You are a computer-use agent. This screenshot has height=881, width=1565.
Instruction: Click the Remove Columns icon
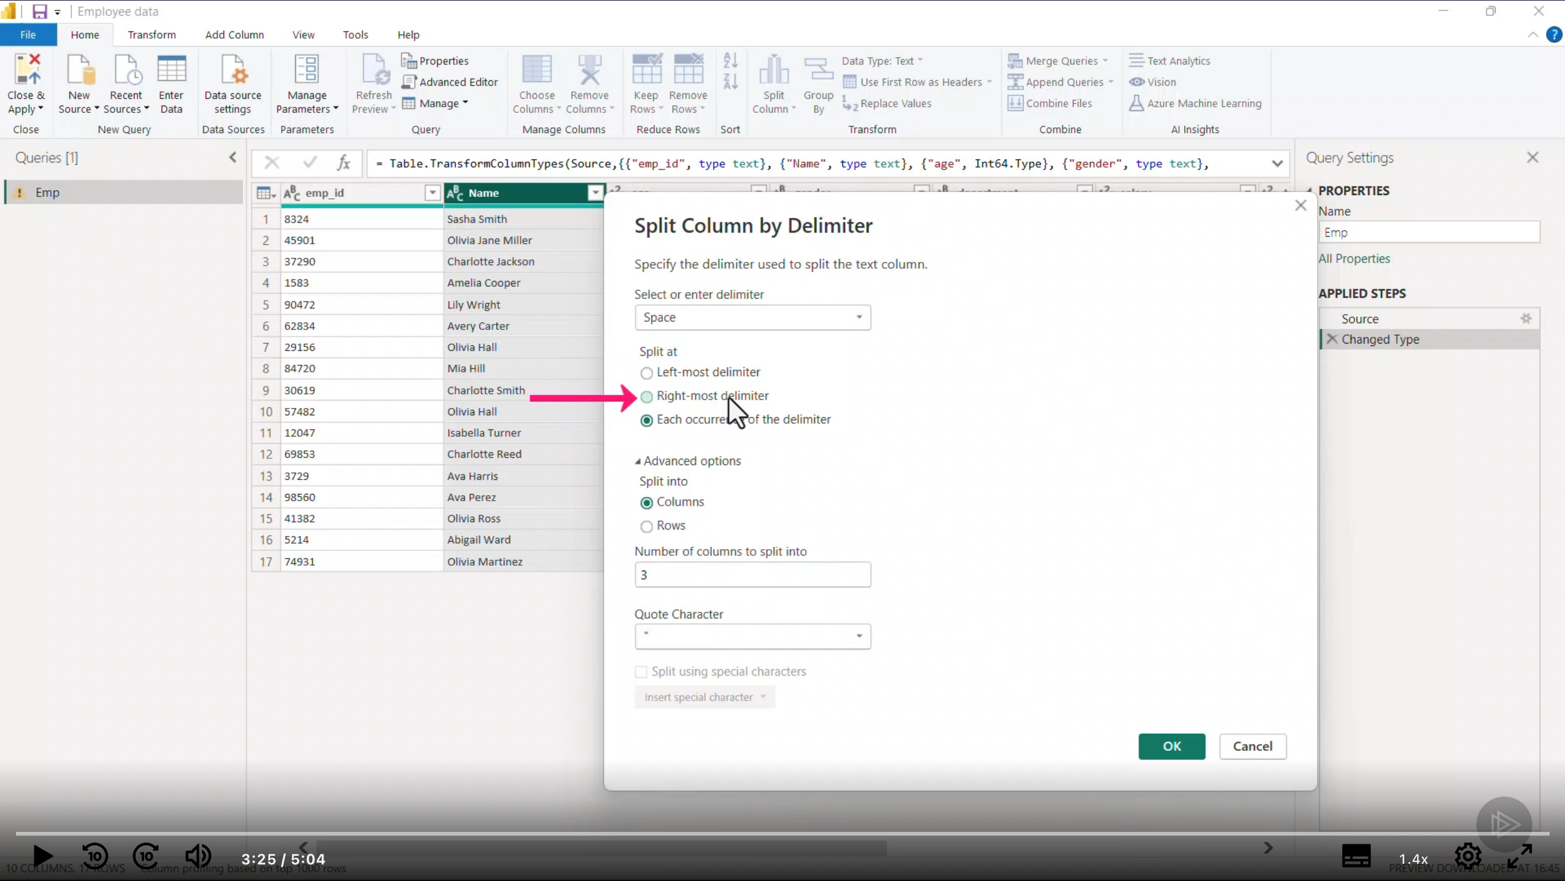589,71
